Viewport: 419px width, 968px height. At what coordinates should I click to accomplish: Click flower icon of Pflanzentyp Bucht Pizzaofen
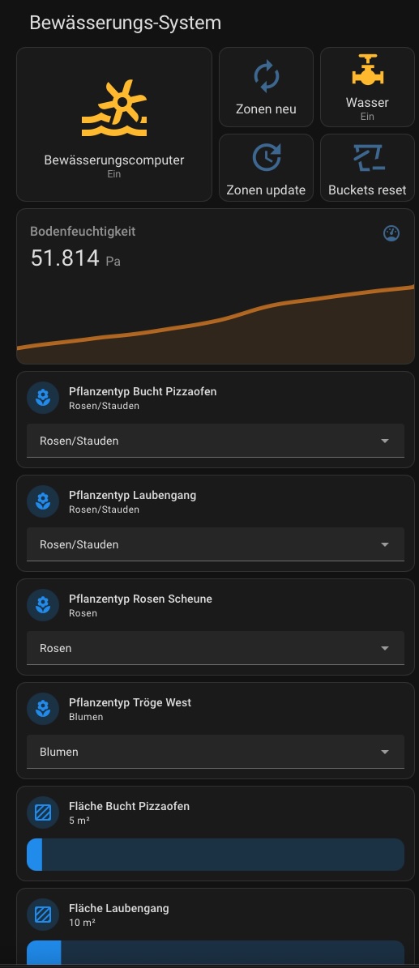[x=43, y=399]
